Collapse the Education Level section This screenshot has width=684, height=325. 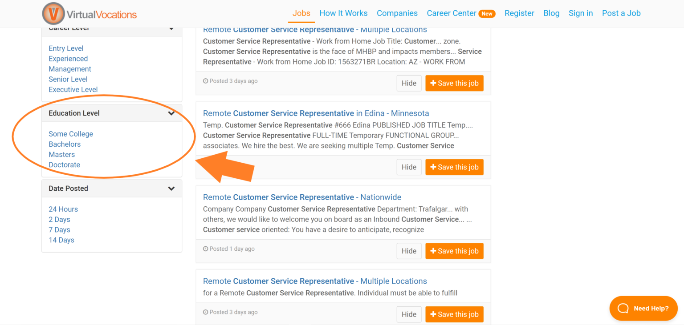171,113
